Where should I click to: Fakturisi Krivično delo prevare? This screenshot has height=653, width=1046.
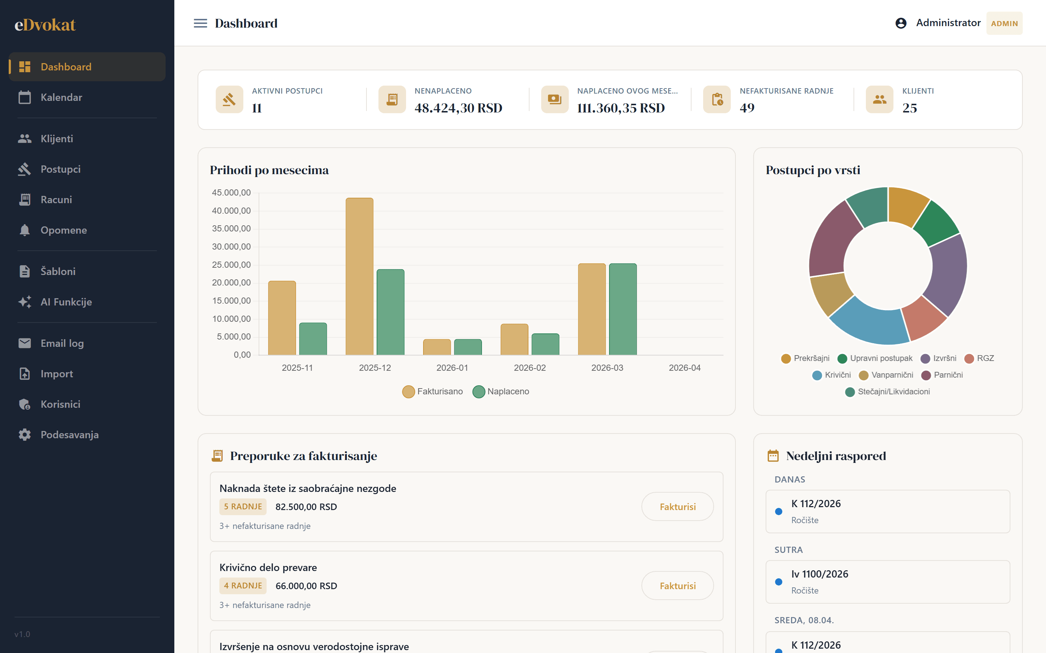point(677,586)
